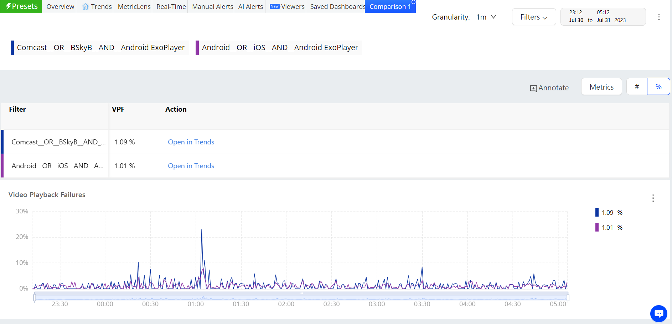Open the Filters dropdown
This screenshot has height=324, width=672.
coord(533,17)
